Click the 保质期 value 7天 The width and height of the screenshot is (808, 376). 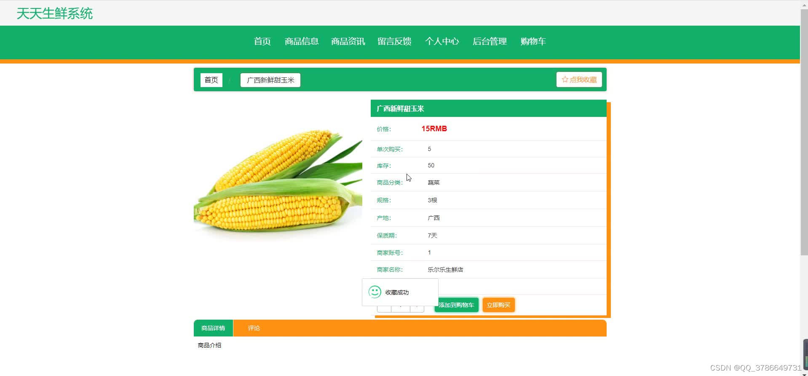pyautogui.click(x=432, y=236)
